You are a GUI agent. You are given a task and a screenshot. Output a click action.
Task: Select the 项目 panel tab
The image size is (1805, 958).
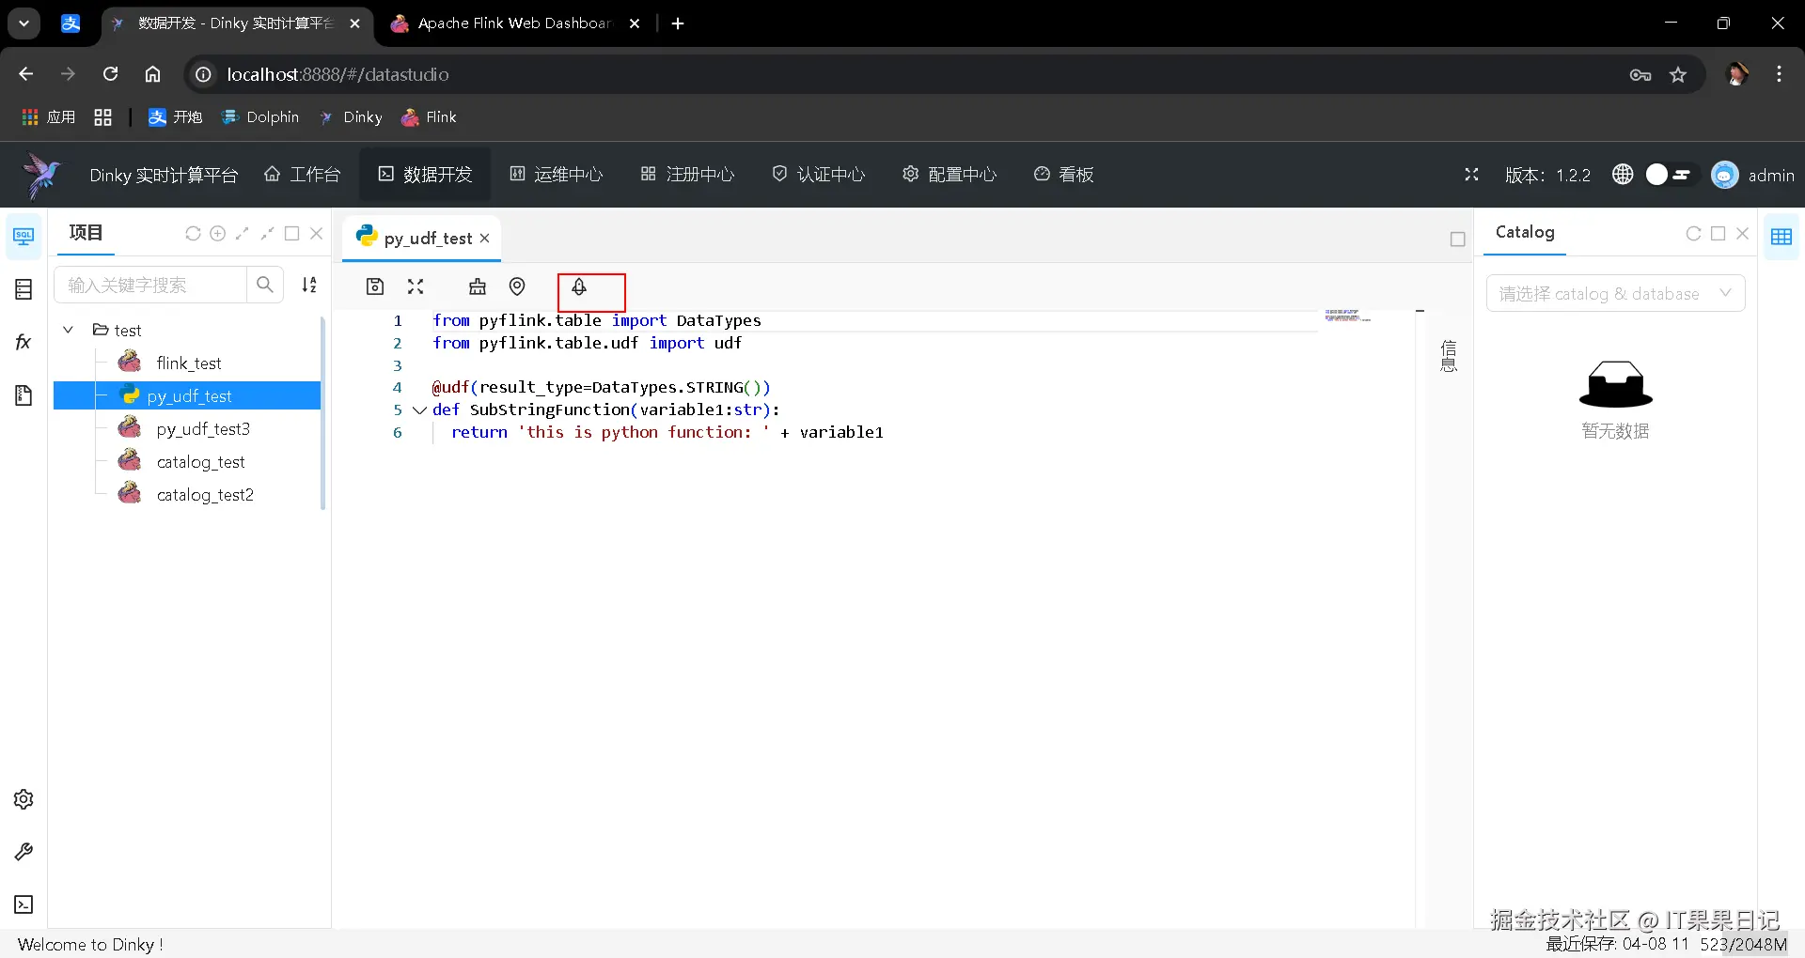(x=86, y=233)
